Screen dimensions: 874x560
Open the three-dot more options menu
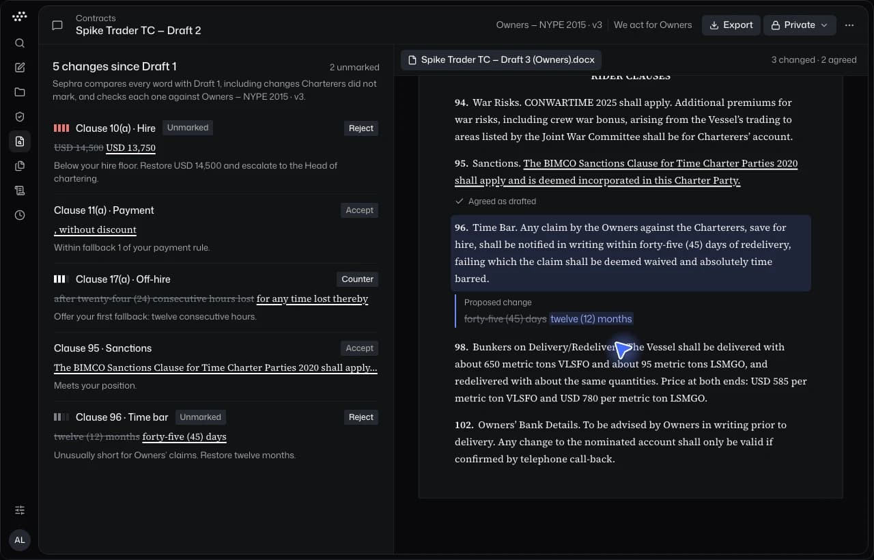849,25
